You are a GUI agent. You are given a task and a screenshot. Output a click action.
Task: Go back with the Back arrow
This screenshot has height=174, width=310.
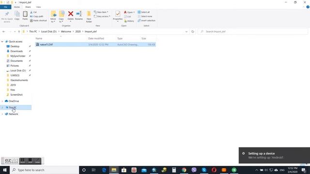point(4,31)
